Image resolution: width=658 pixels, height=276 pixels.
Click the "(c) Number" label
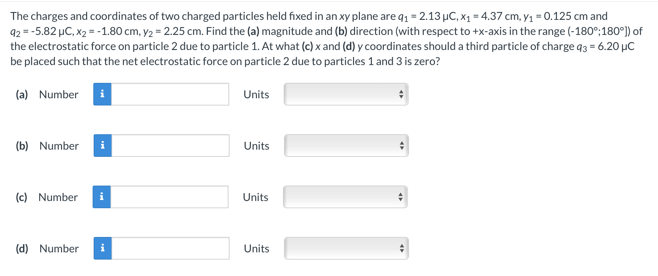click(x=47, y=197)
